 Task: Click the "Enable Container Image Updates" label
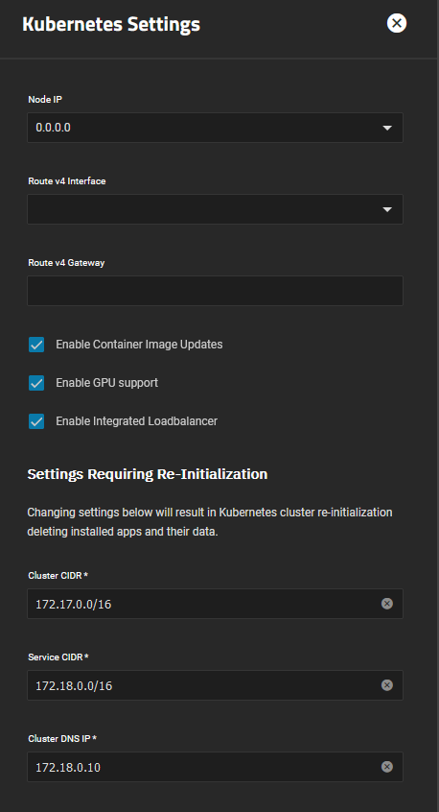pyautogui.click(x=139, y=345)
